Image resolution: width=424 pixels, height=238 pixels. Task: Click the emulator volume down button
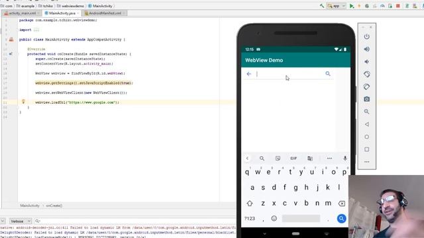(366, 61)
